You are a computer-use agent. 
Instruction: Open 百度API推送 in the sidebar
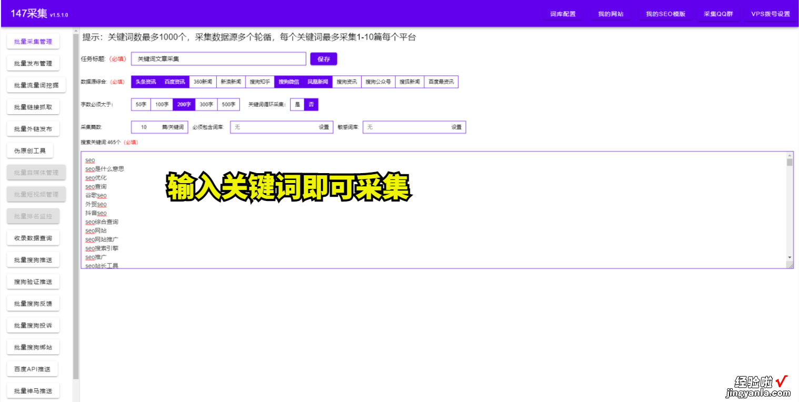click(x=32, y=369)
